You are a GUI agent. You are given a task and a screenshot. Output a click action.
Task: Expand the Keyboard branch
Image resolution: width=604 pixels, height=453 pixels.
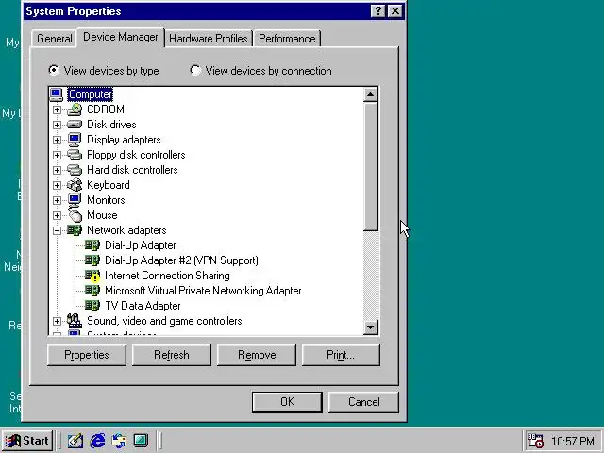57,185
